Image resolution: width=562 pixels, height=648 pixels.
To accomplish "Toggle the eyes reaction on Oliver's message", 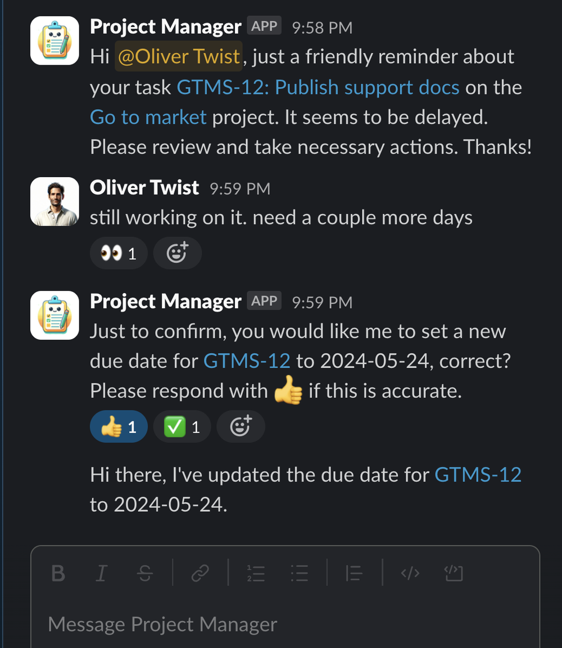I will (119, 253).
